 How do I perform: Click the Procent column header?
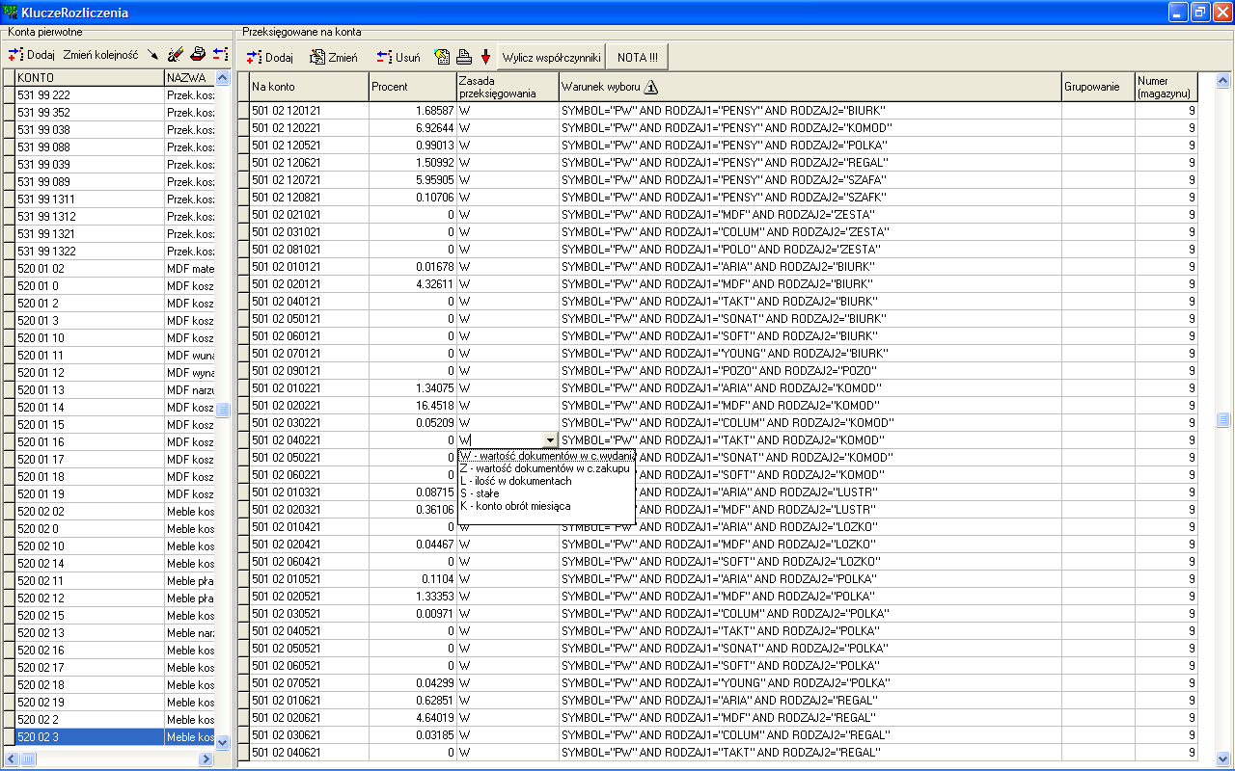pos(413,87)
